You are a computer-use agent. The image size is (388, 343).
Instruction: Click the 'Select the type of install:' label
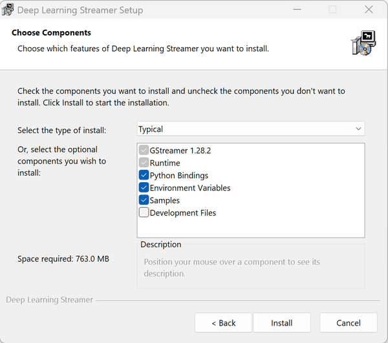pos(61,130)
